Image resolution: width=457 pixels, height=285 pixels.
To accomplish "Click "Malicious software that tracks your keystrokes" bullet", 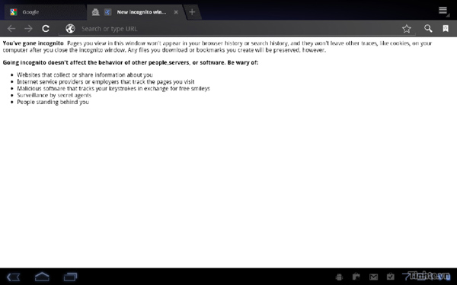I will 113,88.
